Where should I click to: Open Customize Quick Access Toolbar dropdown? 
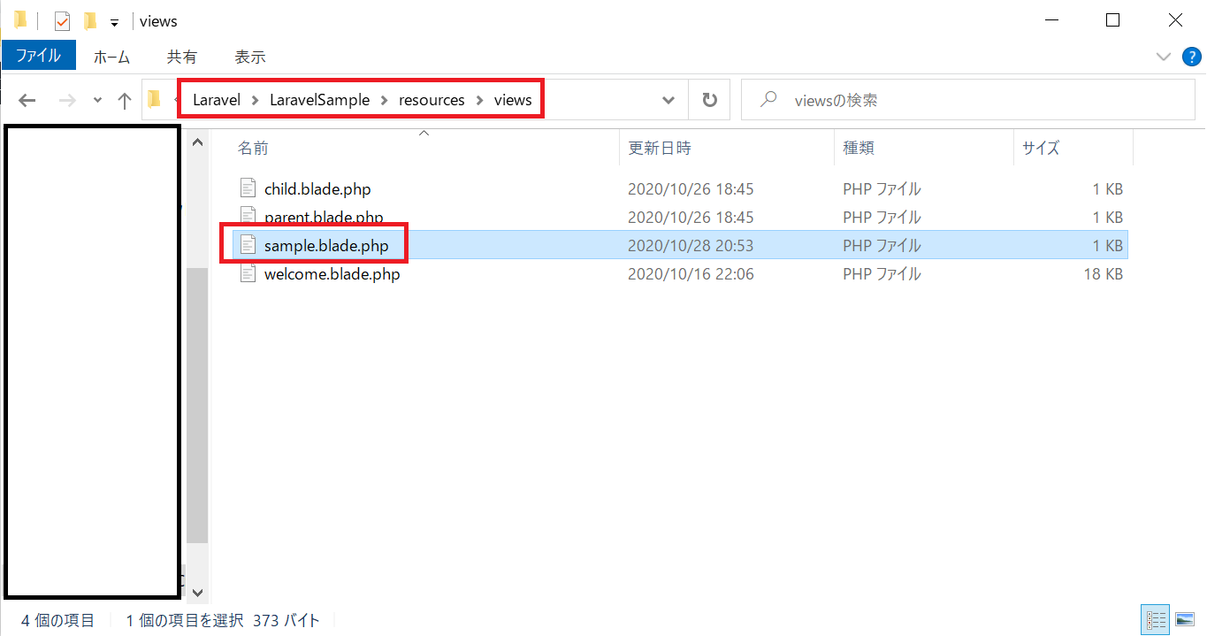pyautogui.click(x=114, y=23)
